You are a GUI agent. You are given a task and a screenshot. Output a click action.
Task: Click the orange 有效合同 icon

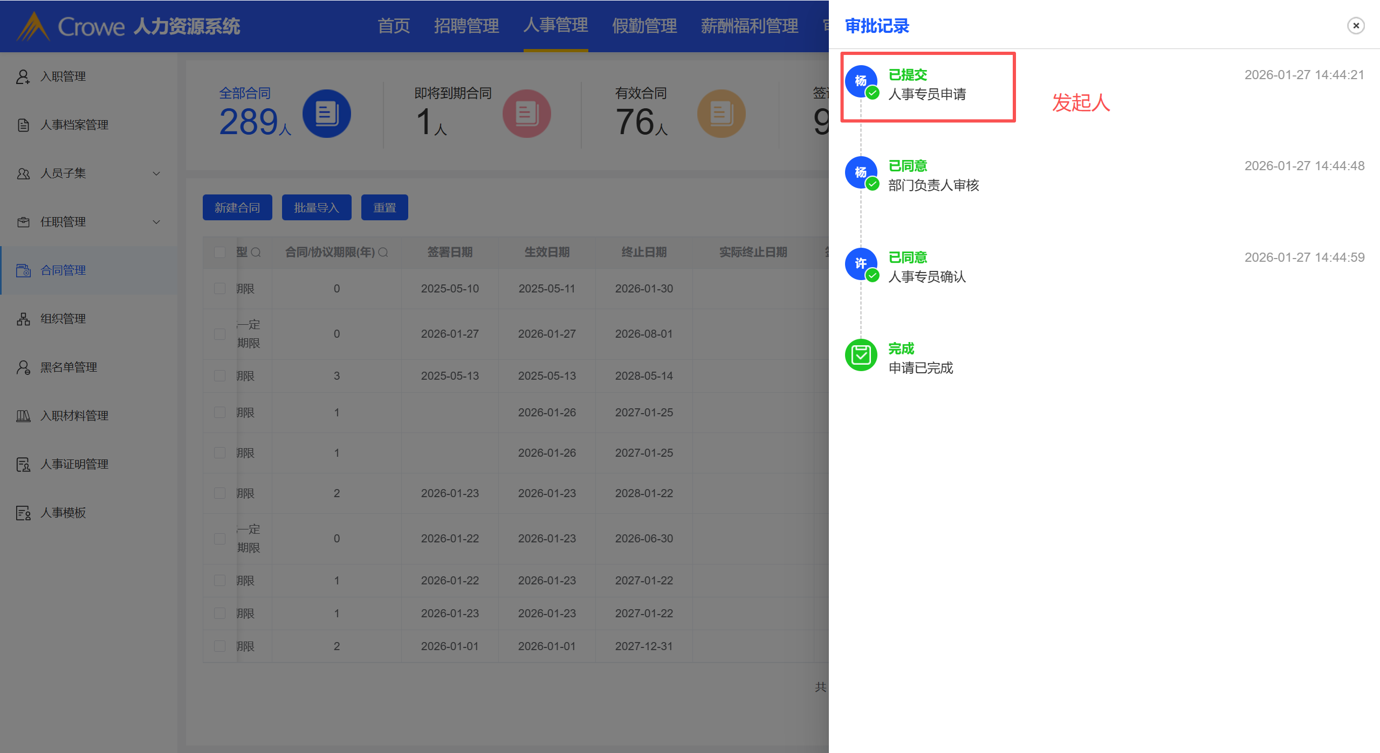click(x=721, y=114)
